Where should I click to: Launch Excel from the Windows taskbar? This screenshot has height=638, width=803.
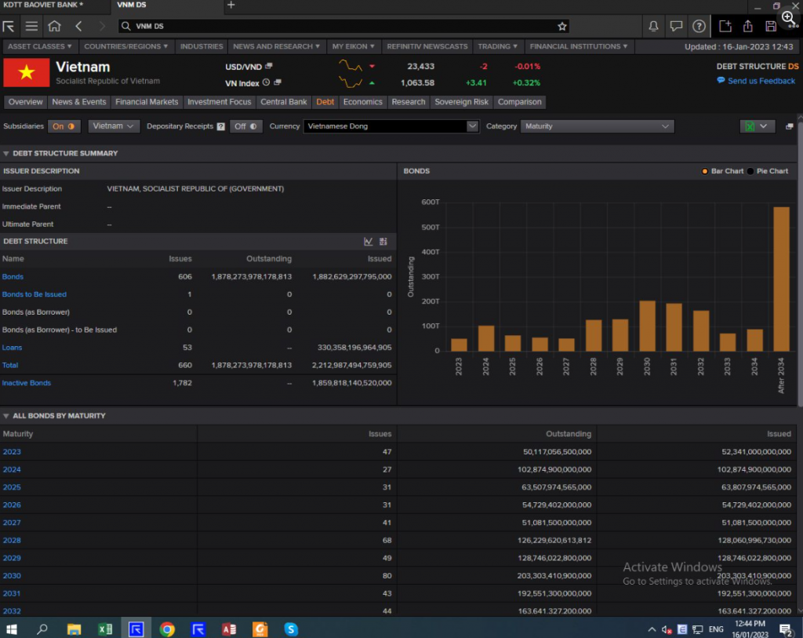pyautogui.click(x=104, y=629)
